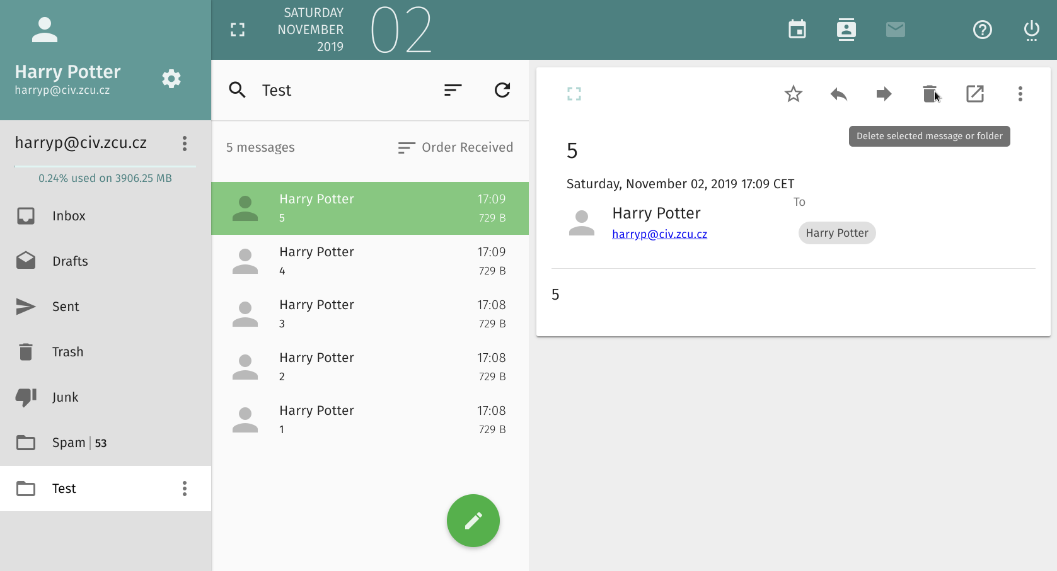The image size is (1057, 571).
Task: Select the Spam folder
Action: tap(69, 443)
